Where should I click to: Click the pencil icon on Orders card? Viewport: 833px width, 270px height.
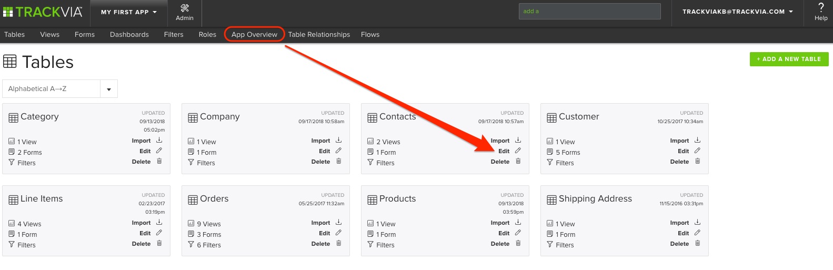338,233
